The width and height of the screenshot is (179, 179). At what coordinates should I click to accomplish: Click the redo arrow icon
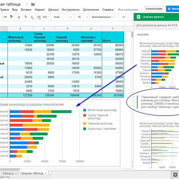(5, 17)
